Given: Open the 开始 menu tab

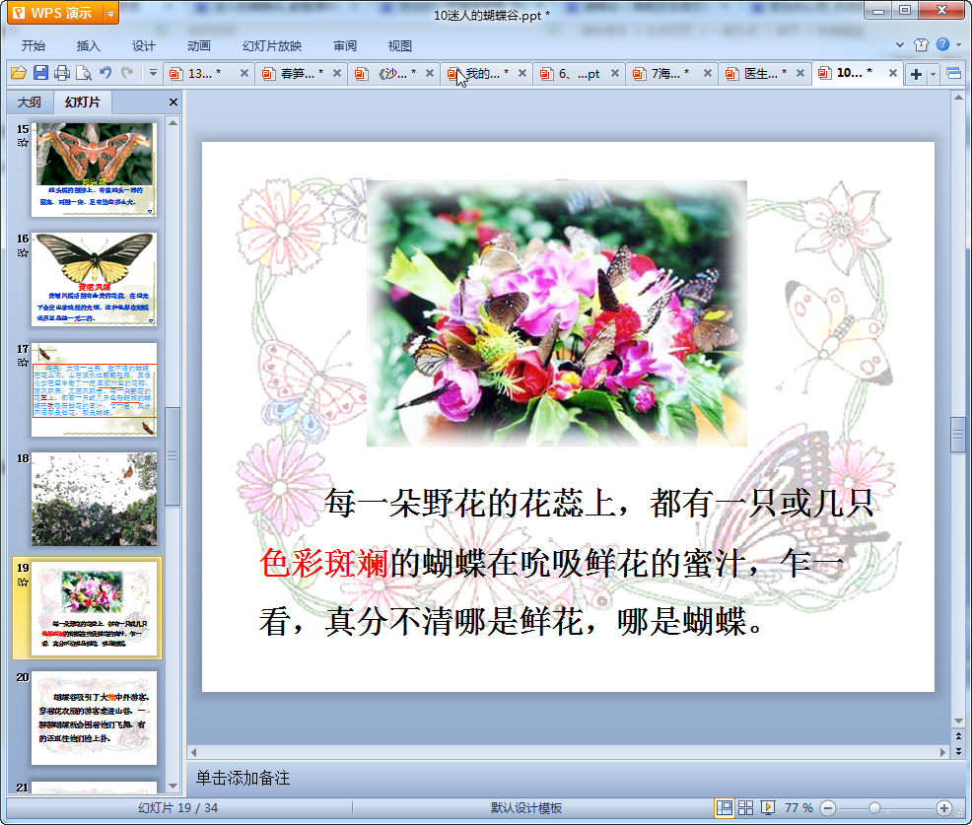Looking at the screenshot, I should (33, 46).
